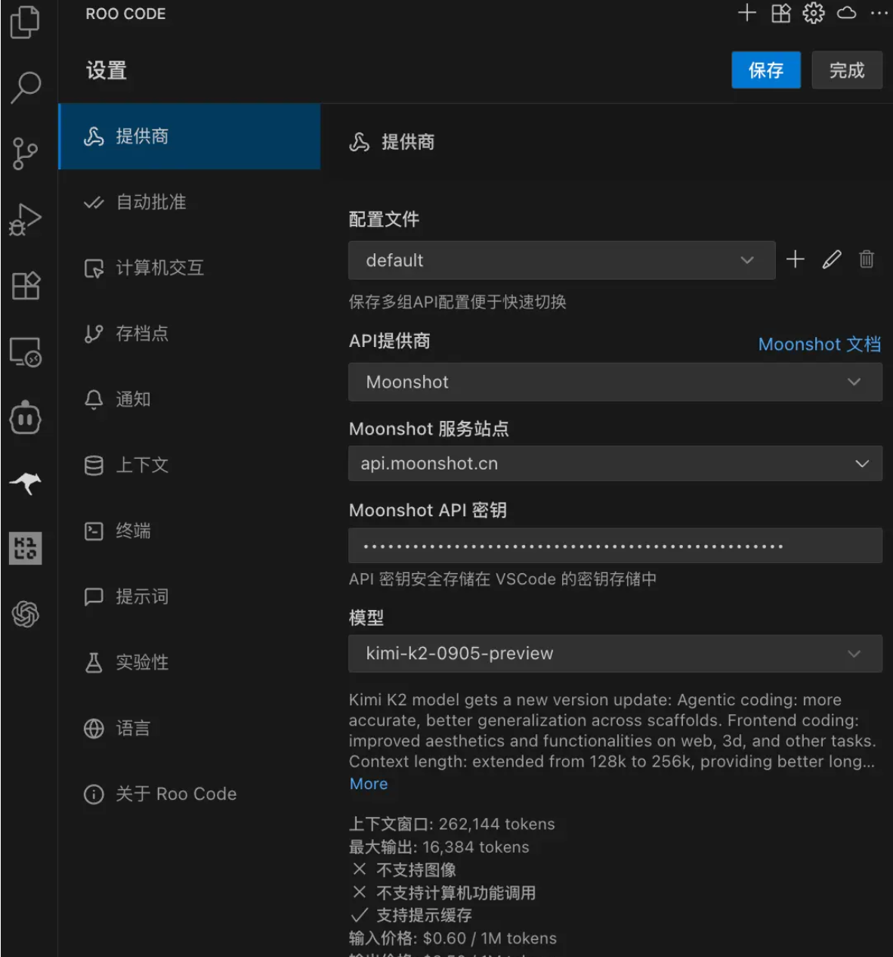The image size is (893, 957).
Task: Start a new task with plus icon
Action: [x=746, y=13]
